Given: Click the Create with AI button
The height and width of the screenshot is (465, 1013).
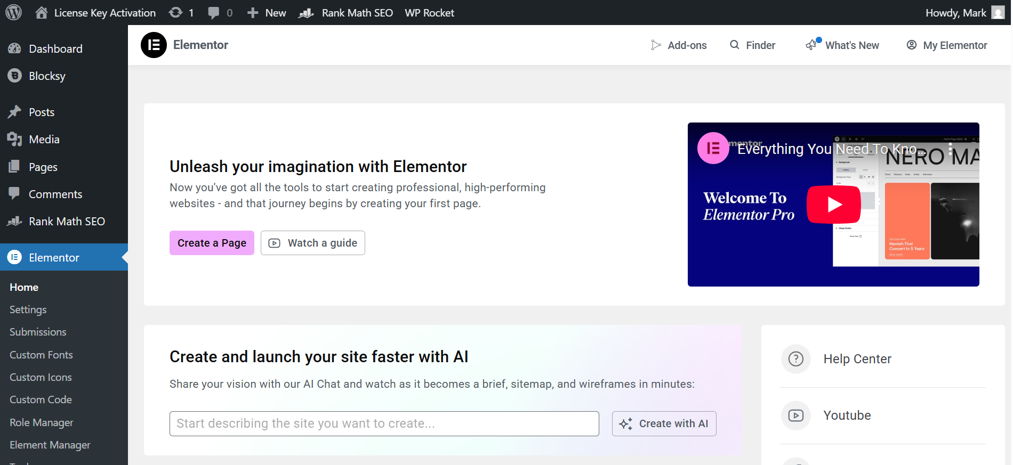Looking at the screenshot, I should (x=664, y=424).
